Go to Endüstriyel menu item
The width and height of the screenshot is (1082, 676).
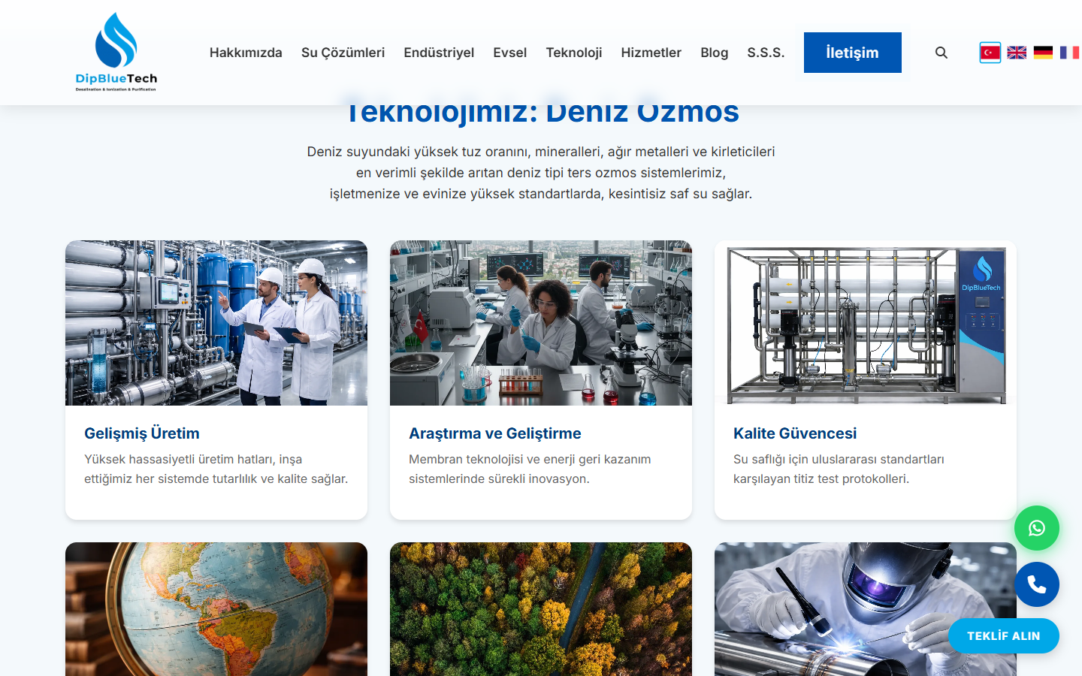point(439,53)
